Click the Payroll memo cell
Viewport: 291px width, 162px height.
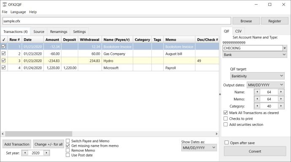click(x=179, y=68)
